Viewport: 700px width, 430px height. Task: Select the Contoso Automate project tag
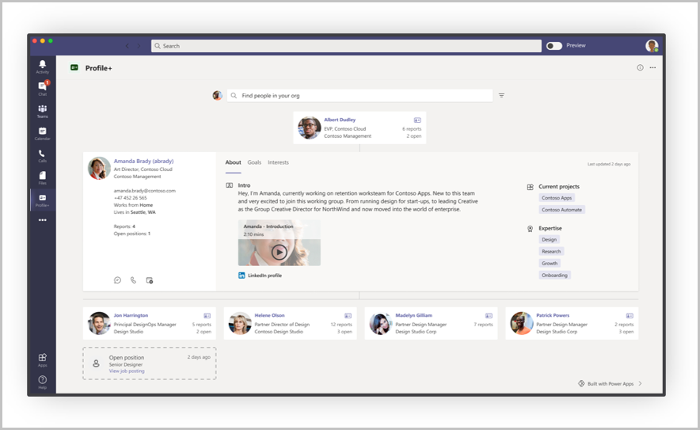click(x=561, y=210)
